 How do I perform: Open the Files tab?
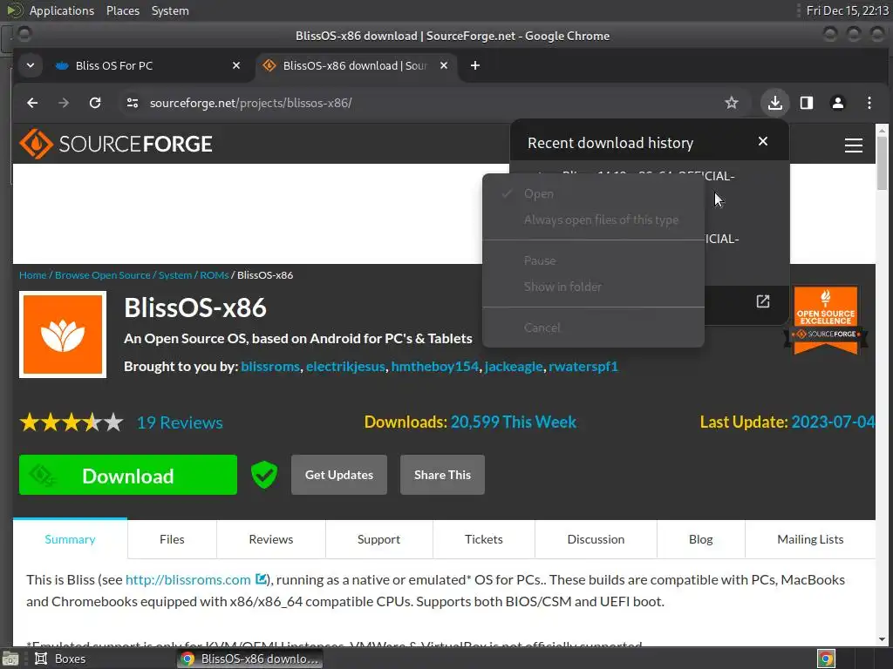pyautogui.click(x=172, y=539)
